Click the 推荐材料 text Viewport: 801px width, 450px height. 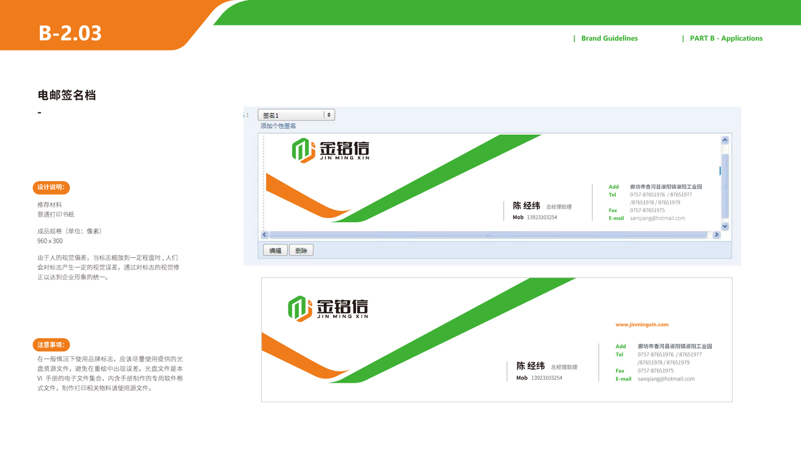click(50, 204)
